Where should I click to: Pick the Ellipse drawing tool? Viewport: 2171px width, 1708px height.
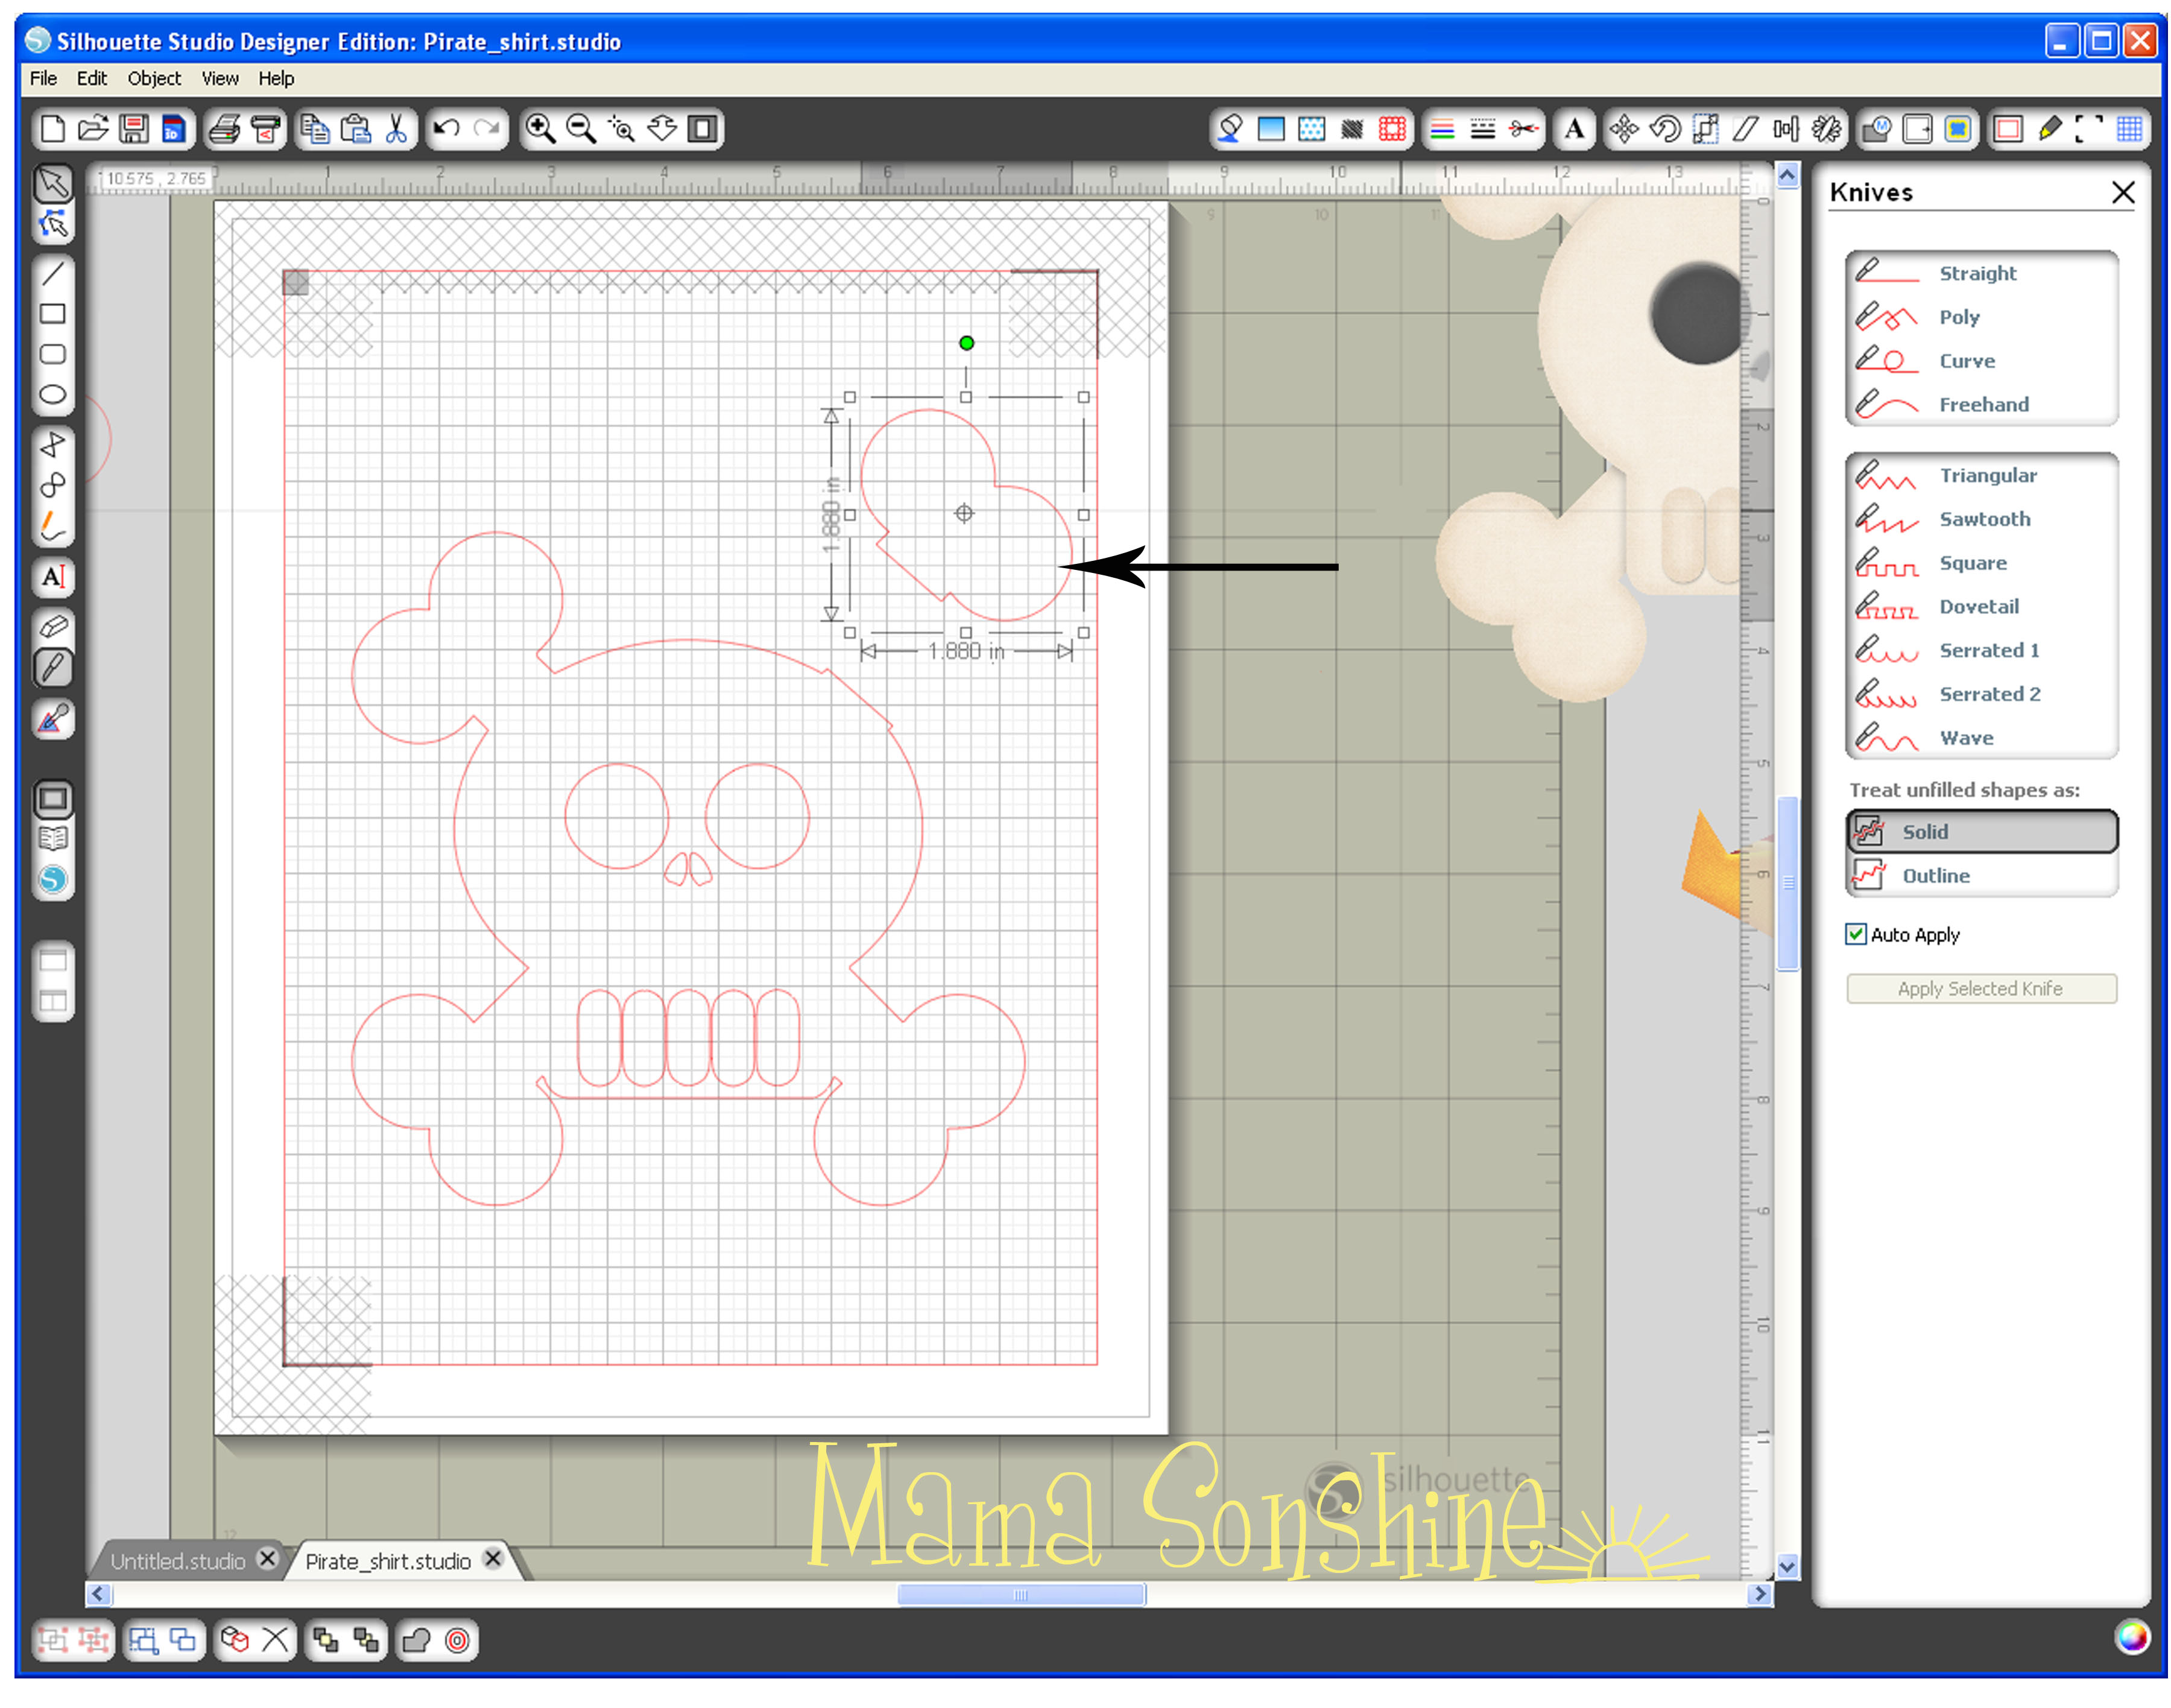(53, 395)
